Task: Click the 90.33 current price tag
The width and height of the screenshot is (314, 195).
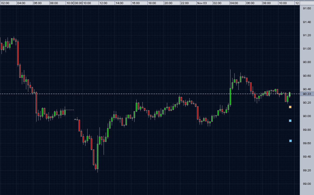Action: point(307,94)
